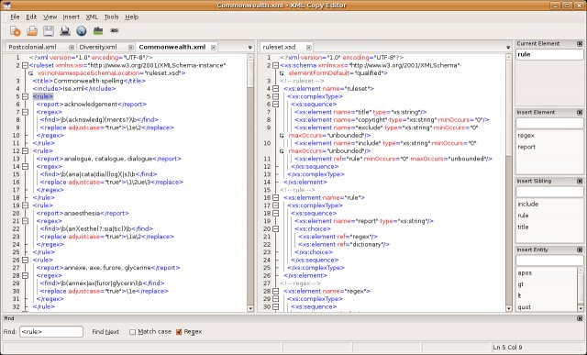Close the Insert Sibling panel
This screenshot has width=587, height=355.
coord(580,182)
